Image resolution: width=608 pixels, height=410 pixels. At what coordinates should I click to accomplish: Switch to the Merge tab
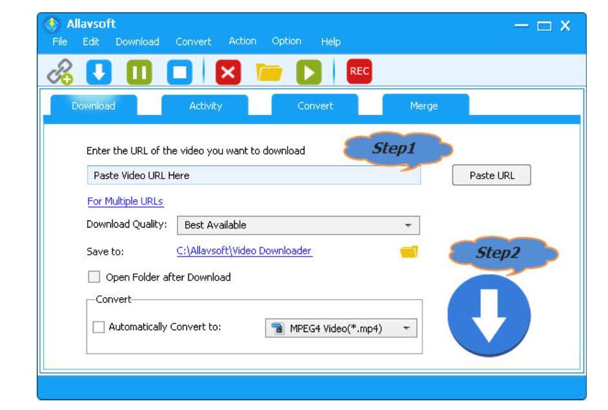[426, 105]
